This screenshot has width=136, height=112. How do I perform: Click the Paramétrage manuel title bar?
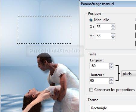pos(108,4)
